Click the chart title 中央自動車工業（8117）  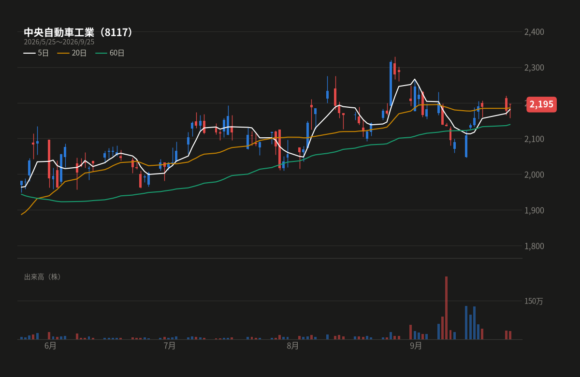click(79, 32)
